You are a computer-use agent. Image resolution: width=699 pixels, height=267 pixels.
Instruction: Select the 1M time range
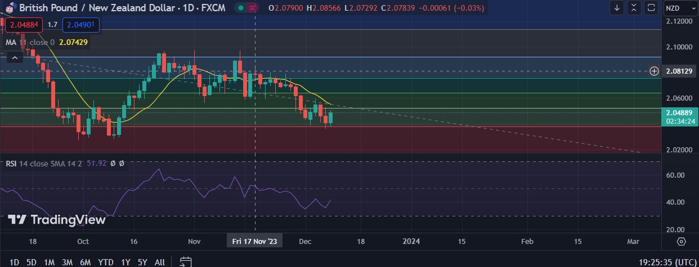coord(49,261)
